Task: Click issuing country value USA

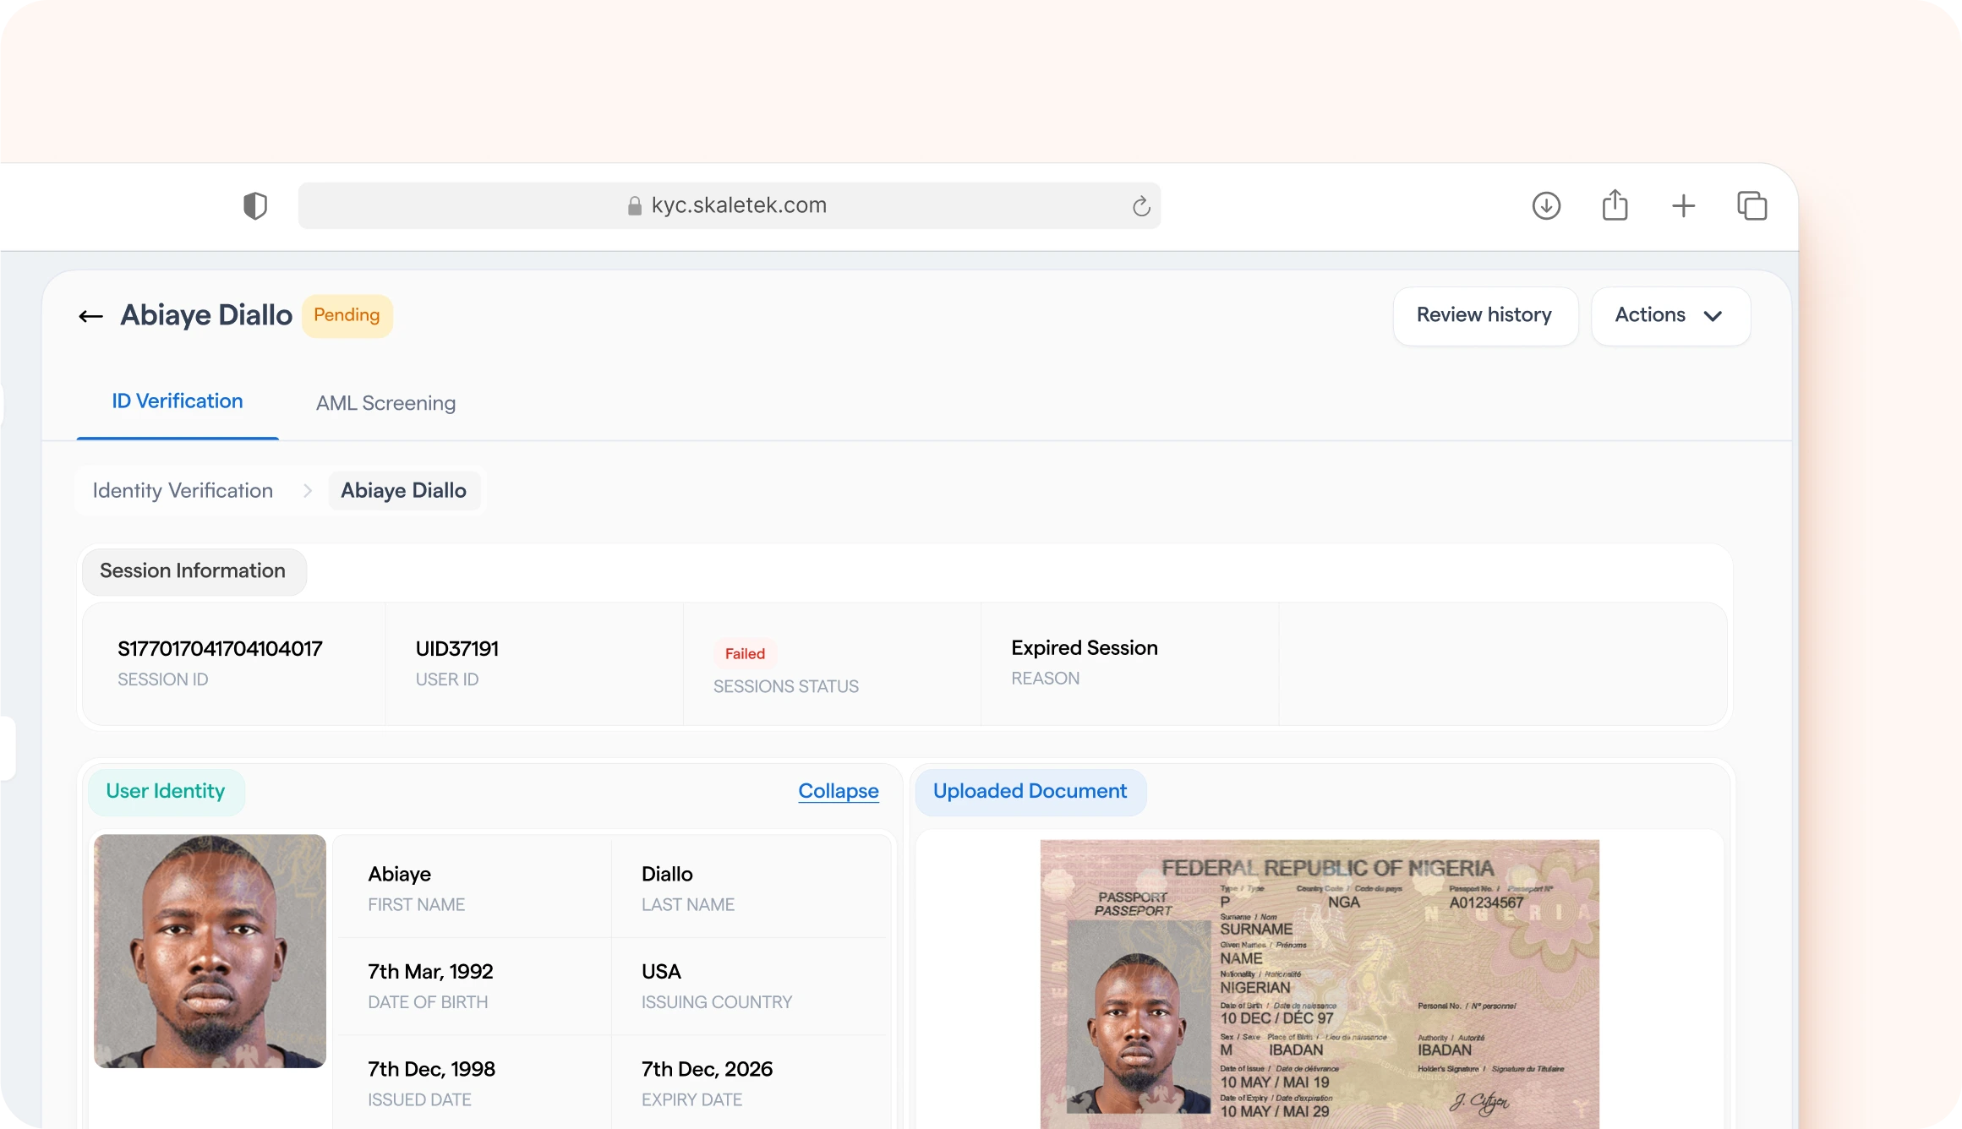Action: (661, 972)
